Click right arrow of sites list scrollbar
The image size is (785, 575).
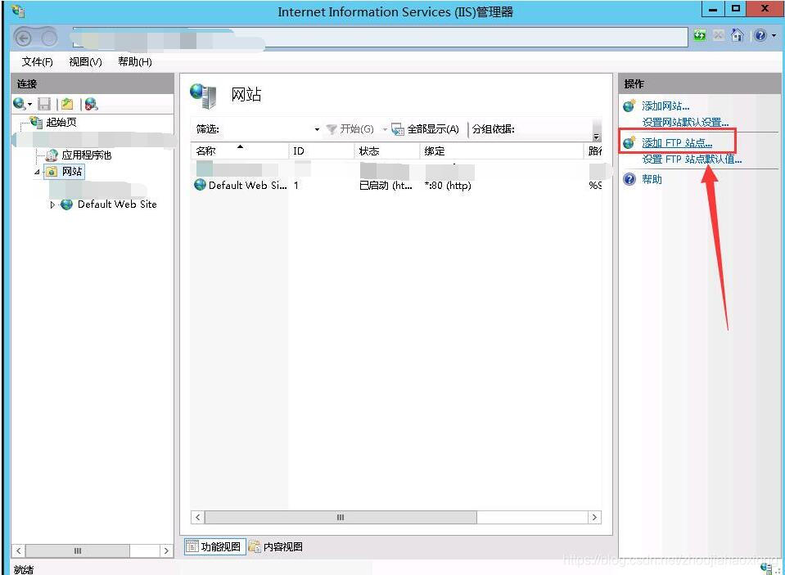pyautogui.click(x=594, y=518)
